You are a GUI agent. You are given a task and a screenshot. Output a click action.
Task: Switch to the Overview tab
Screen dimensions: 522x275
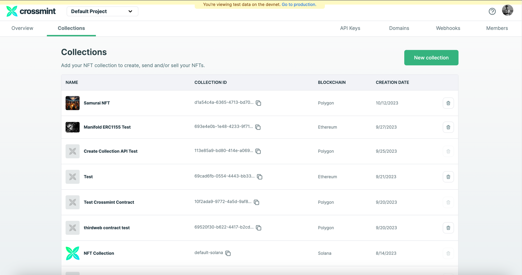(22, 28)
